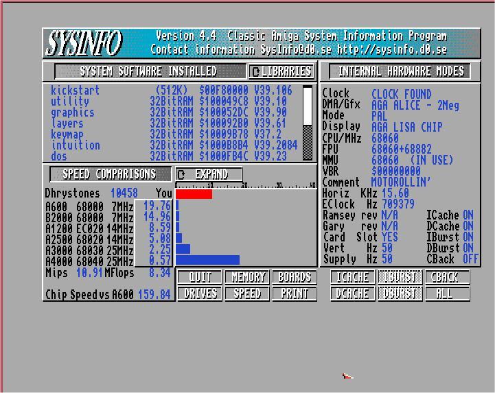The width and height of the screenshot is (495, 393).
Task: Show the BOARDS list
Action: (295, 277)
